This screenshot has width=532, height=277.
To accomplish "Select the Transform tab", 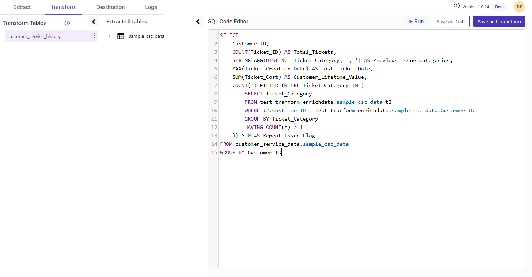I will [x=63, y=7].
